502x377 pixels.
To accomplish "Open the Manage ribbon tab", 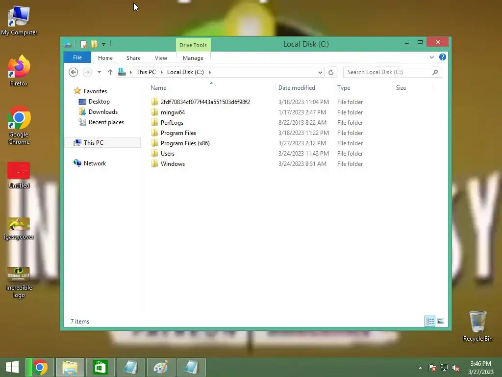I will [x=193, y=58].
